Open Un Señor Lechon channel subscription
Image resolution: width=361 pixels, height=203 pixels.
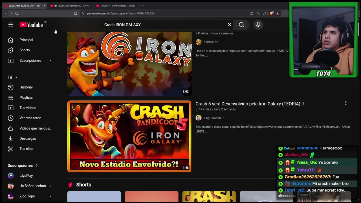[x=32, y=186]
